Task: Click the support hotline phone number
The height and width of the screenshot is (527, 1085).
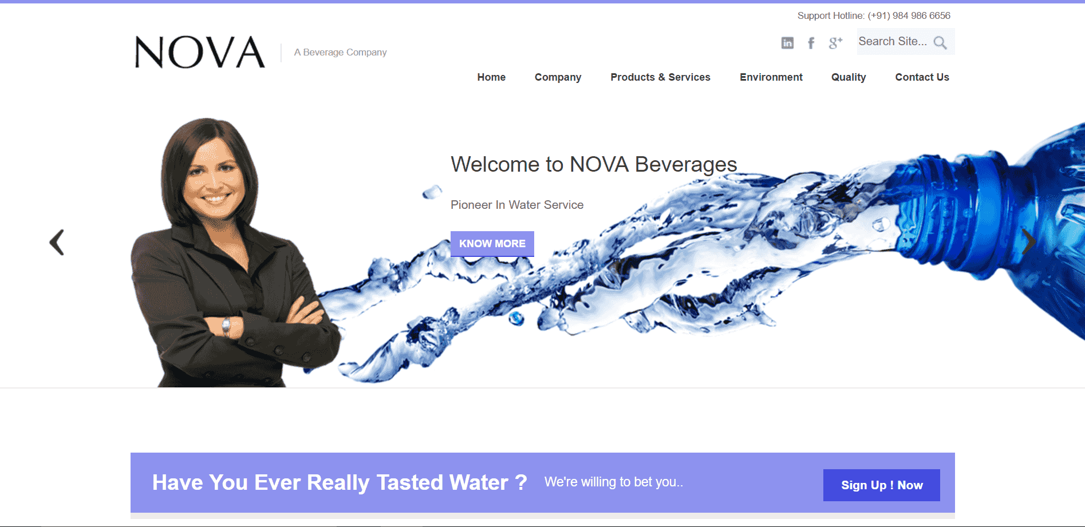Action: pos(909,15)
